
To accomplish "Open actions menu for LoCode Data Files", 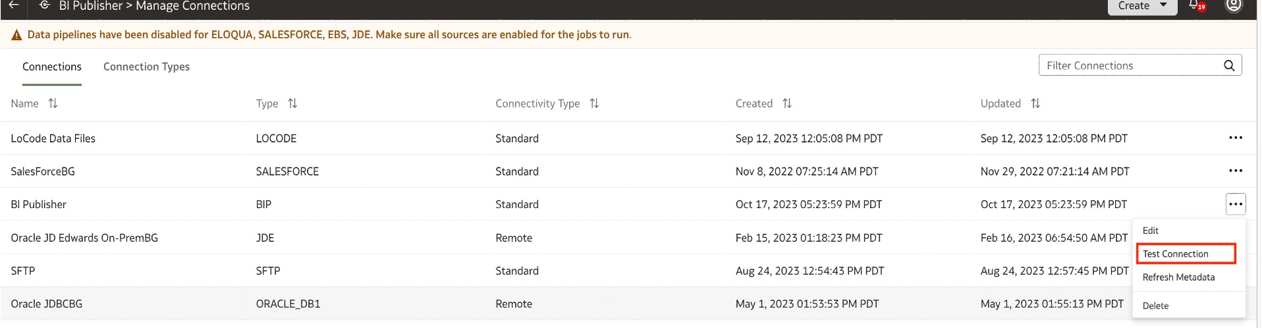I will (1235, 138).
